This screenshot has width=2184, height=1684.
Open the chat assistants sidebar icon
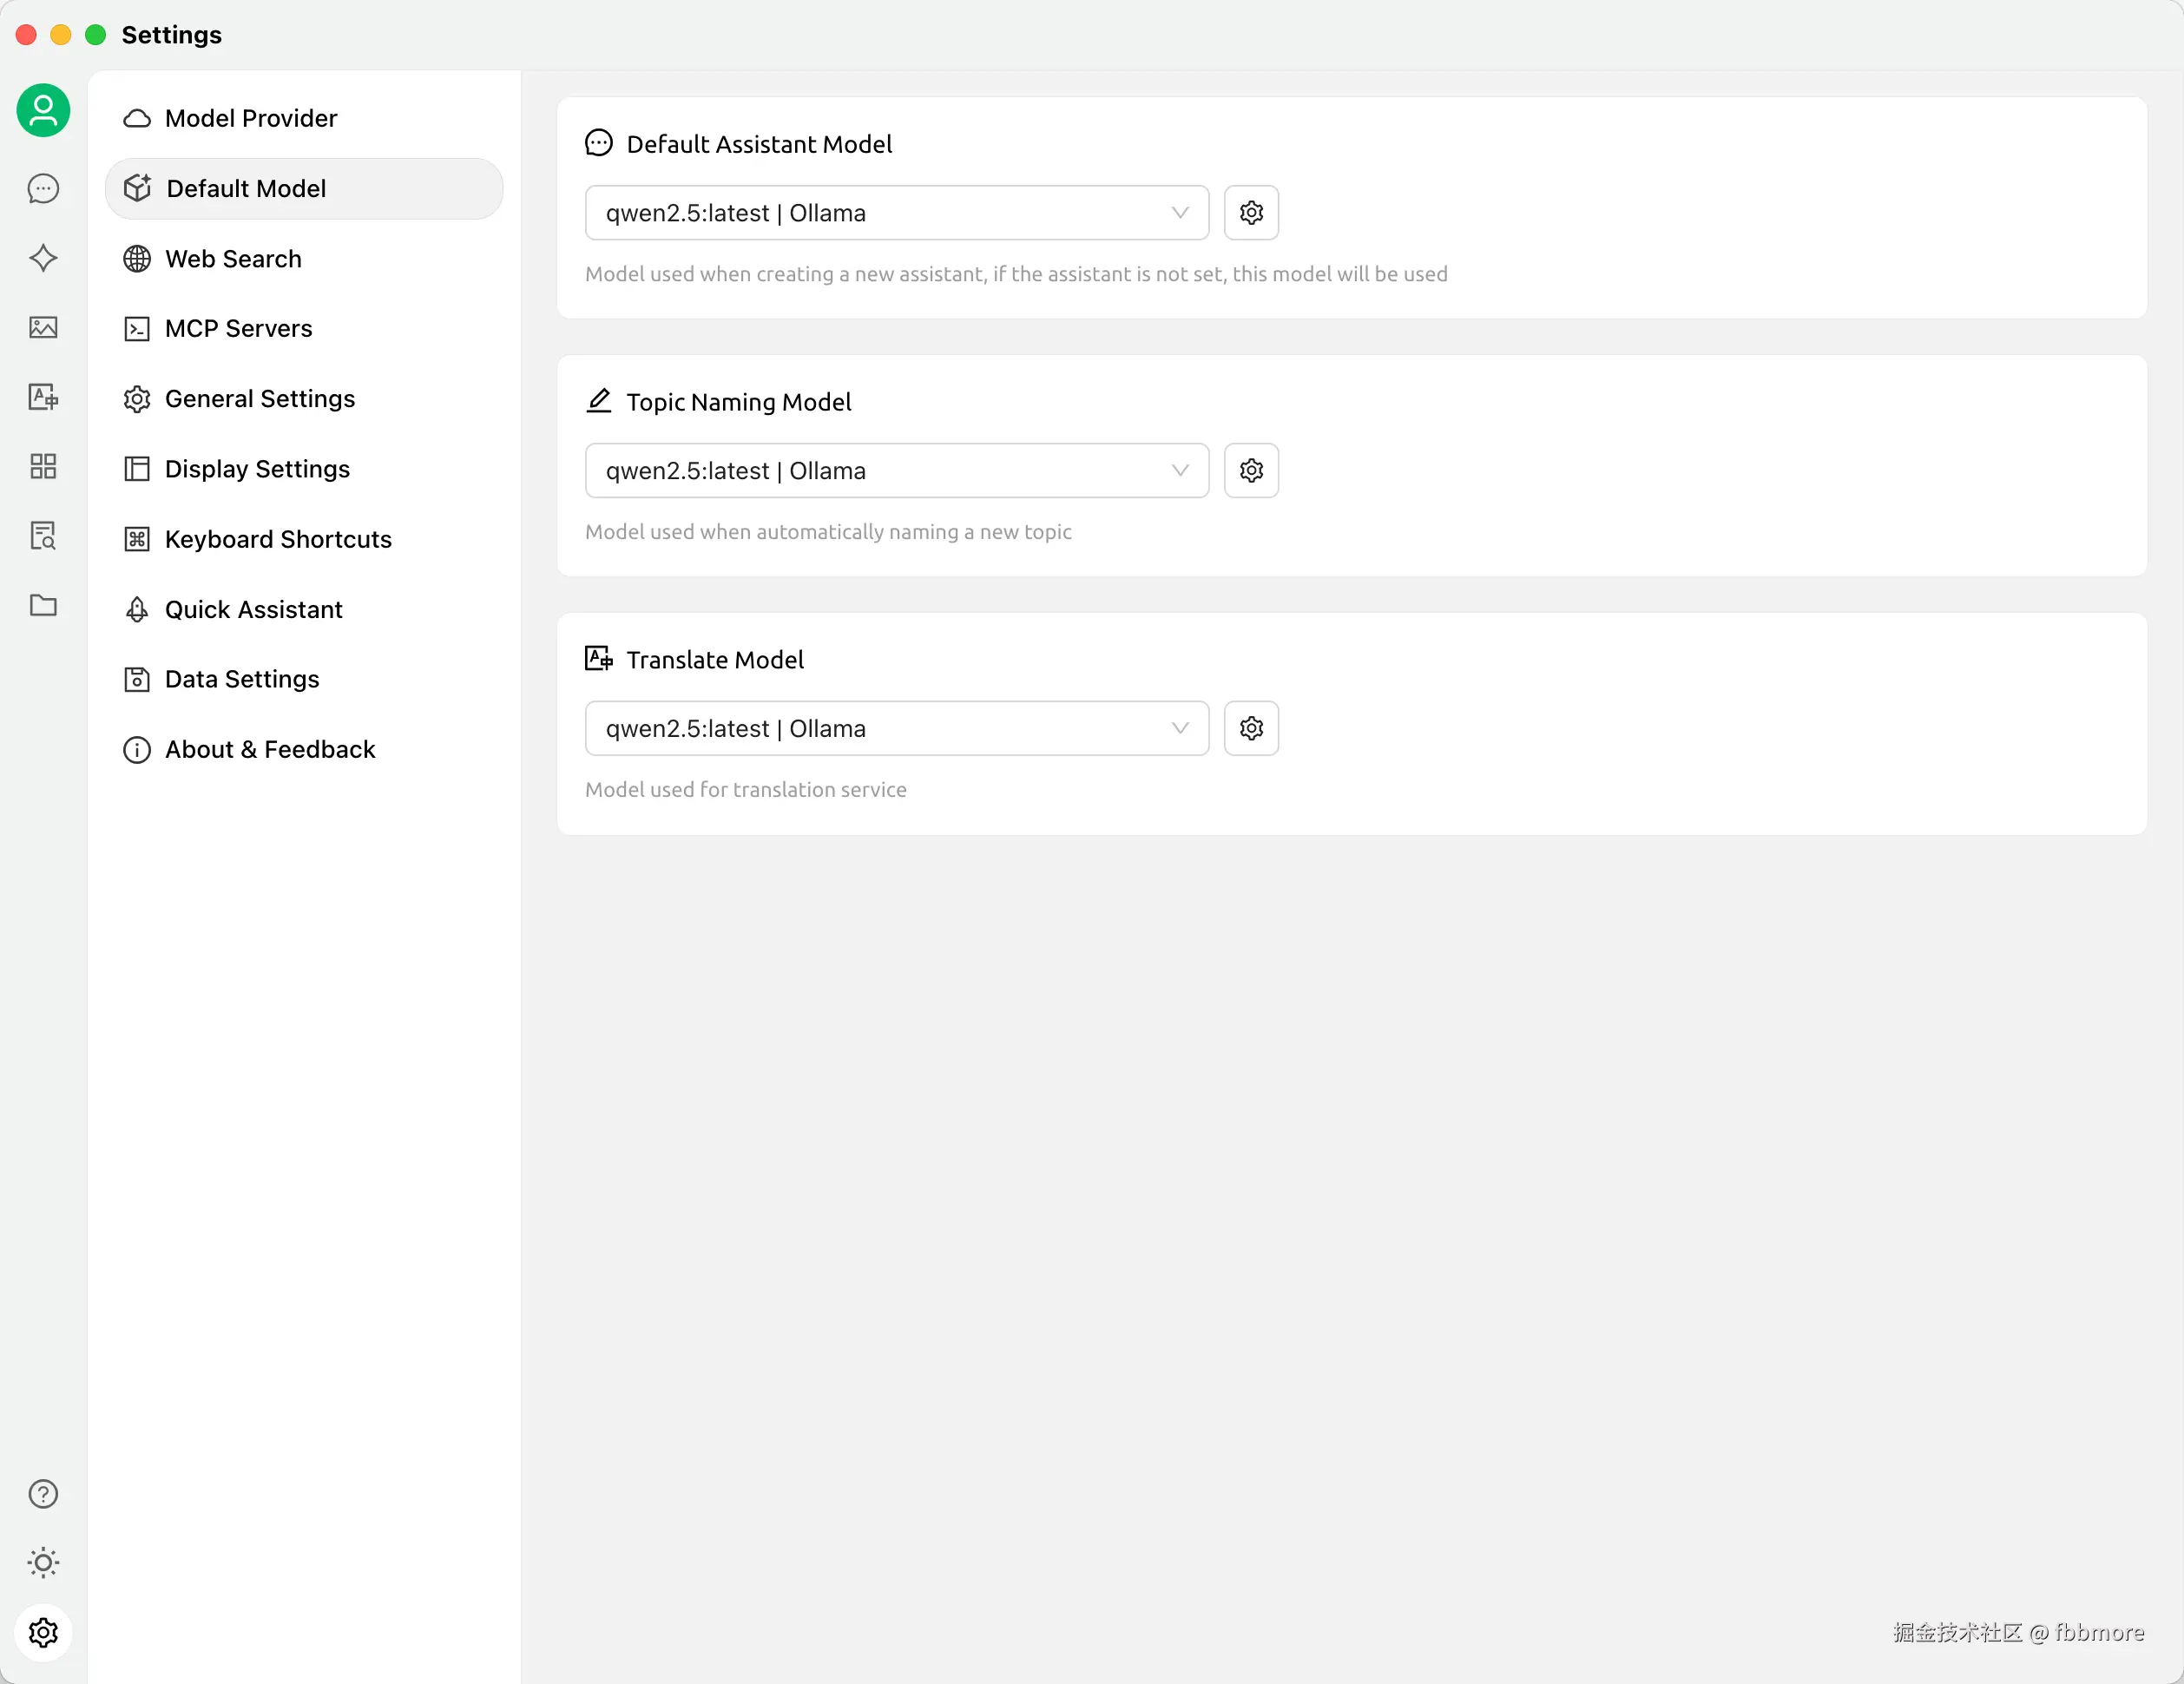point(43,189)
